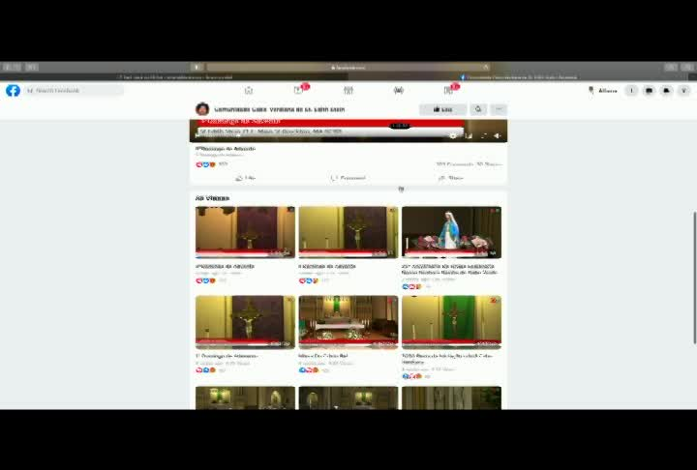The height and width of the screenshot is (470, 697).
Task: Click in the Search Facebook field
Action: (x=74, y=91)
